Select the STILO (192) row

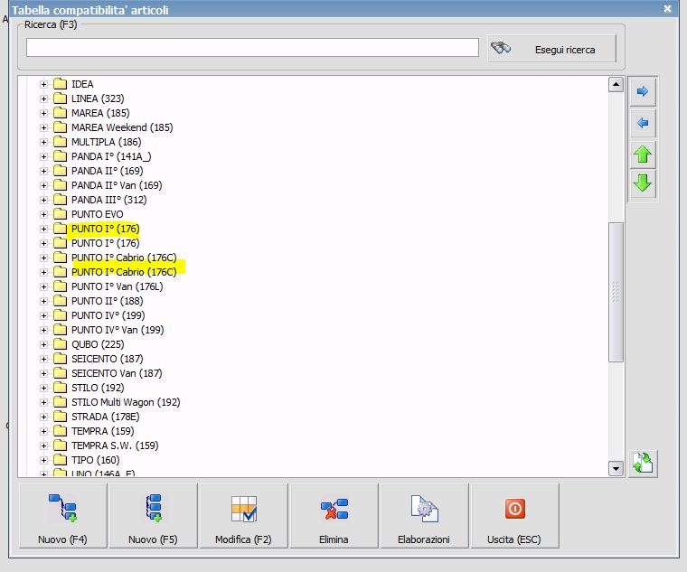point(98,388)
